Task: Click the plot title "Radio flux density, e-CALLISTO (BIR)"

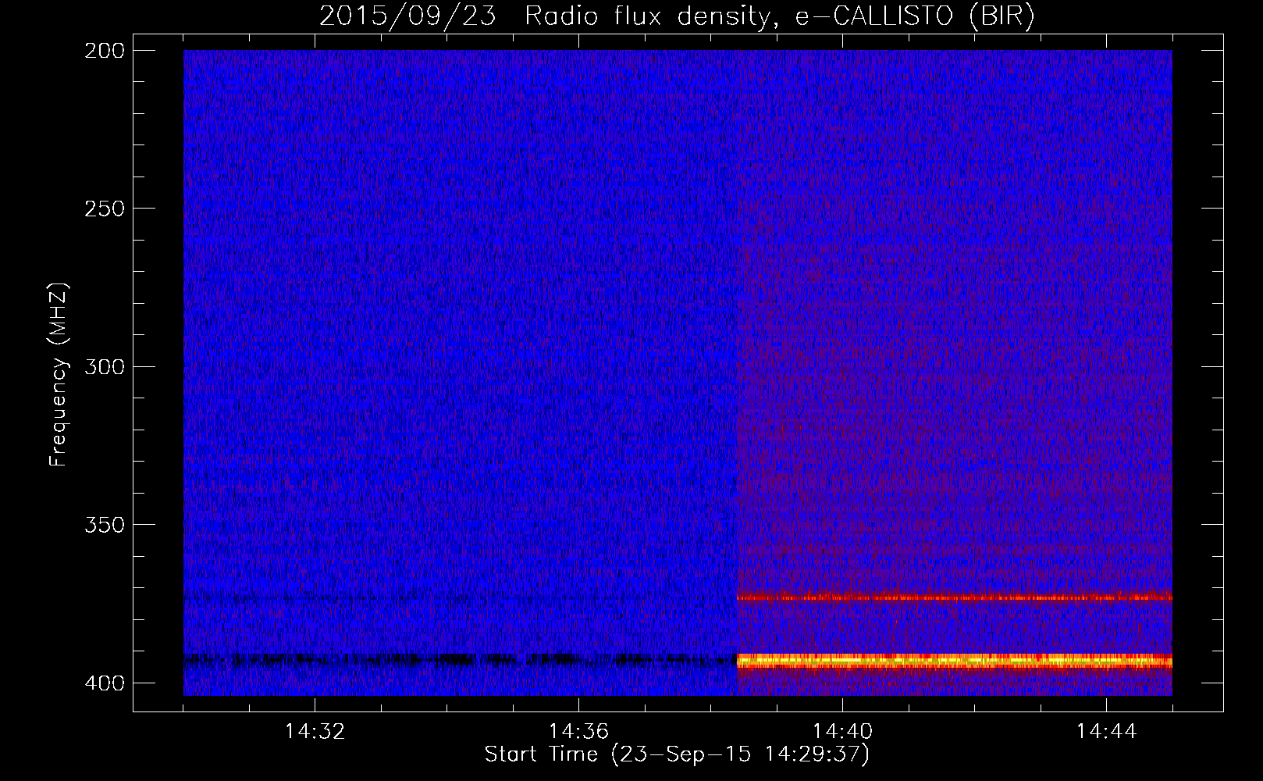Action: (779, 16)
